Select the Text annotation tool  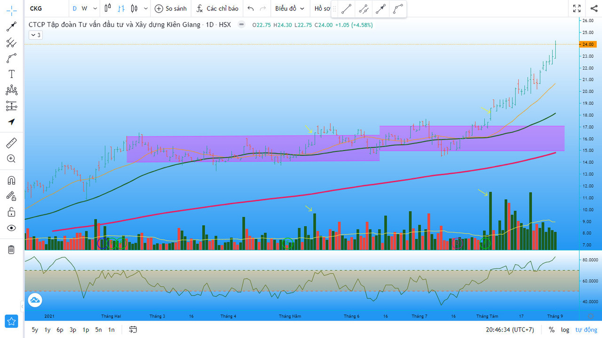tap(11, 74)
